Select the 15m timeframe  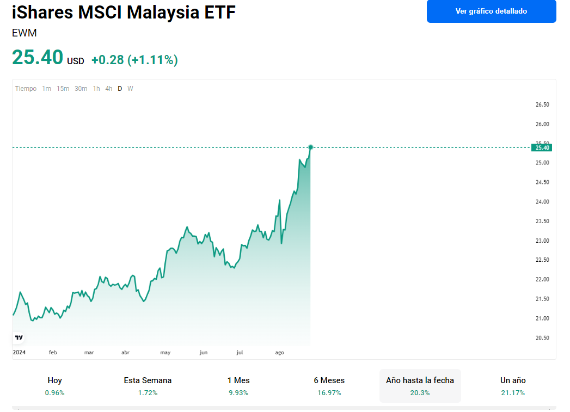(x=63, y=89)
